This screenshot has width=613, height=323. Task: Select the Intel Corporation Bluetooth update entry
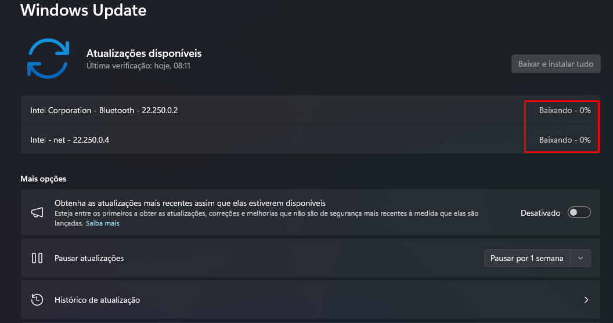point(104,110)
